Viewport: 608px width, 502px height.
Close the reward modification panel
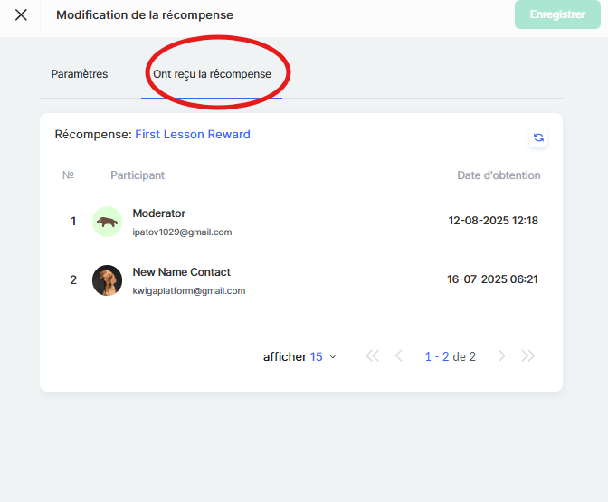click(21, 14)
